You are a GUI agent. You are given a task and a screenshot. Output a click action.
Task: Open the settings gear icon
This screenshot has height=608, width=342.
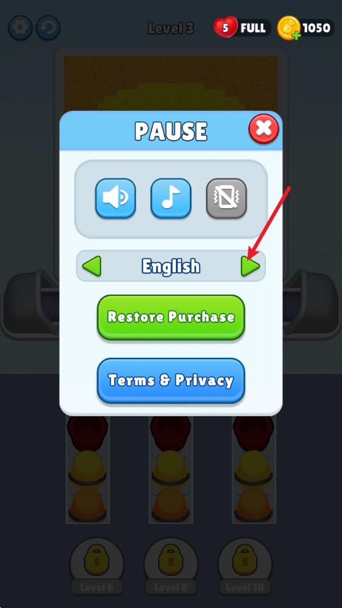(20, 27)
